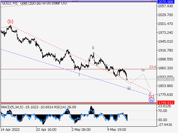178x133 pixels.
Task: Click the 2001.470 price axis value
Action: pos(165,24)
